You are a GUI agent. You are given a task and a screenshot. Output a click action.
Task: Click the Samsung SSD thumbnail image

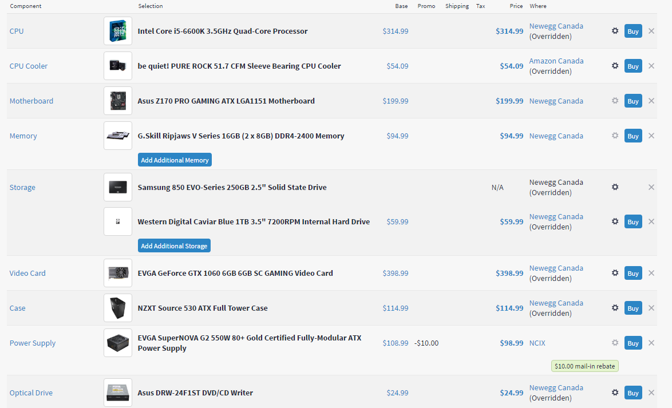point(118,187)
